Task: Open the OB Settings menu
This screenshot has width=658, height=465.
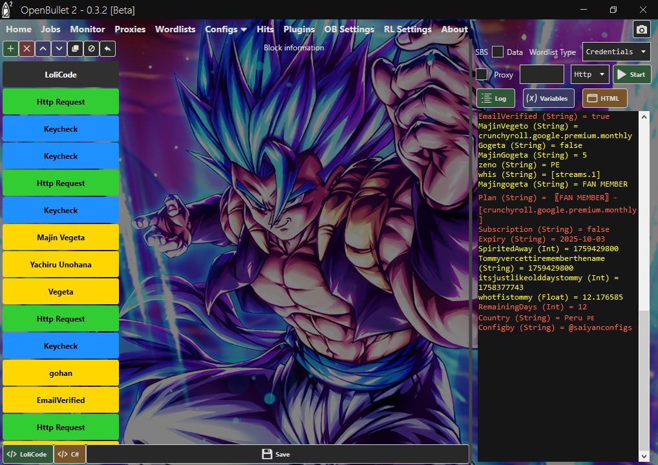Action: tap(349, 29)
